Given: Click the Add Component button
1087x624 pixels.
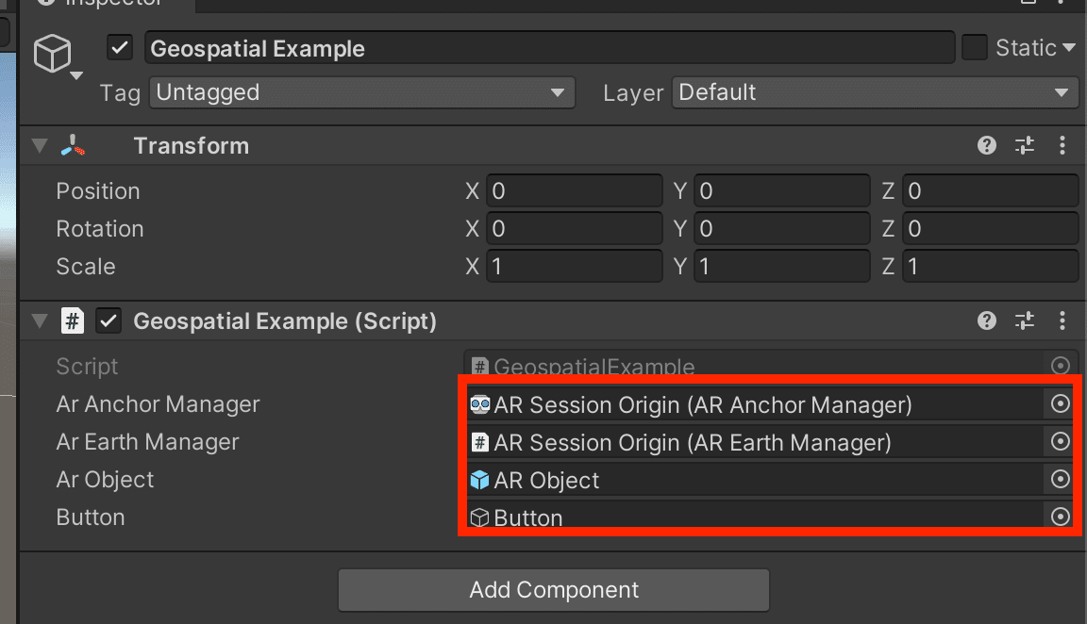Looking at the screenshot, I should 554,590.
